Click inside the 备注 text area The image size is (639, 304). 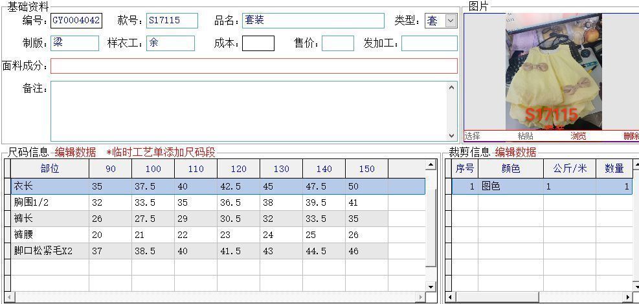(249, 111)
